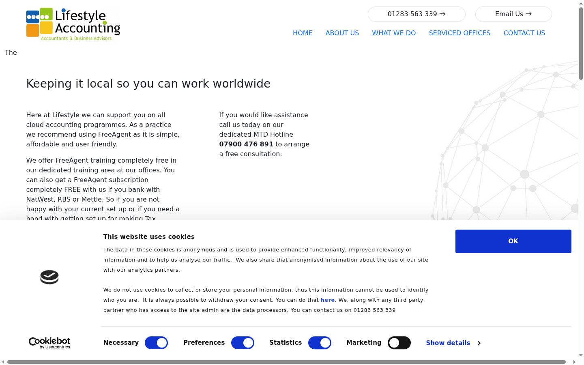Click 'This website uses cookies' title
Viewport: 584px width, 365px height.
(x=149, y=237)
